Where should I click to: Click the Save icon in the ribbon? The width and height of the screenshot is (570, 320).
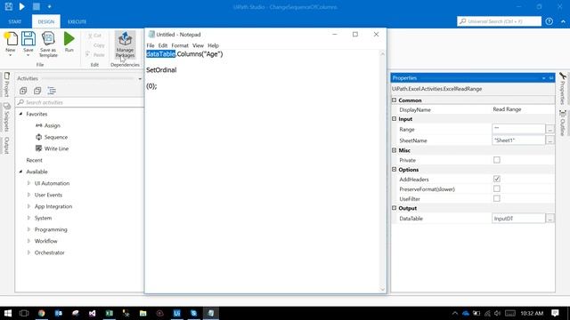coord(28,39)
